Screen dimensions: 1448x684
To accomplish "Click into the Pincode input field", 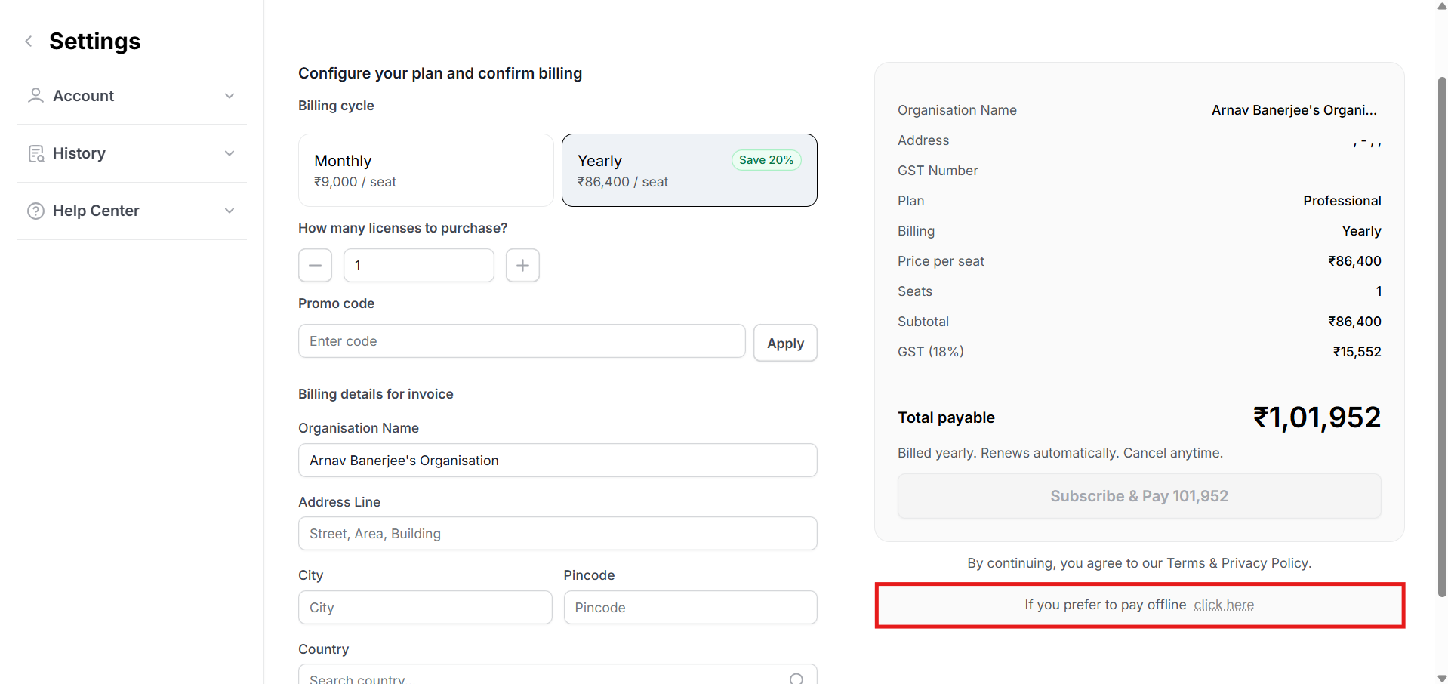I will 689,608.
